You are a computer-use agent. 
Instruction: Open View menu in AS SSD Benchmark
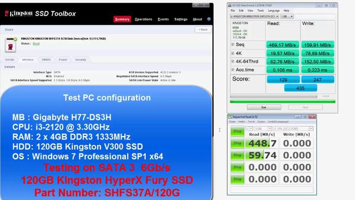click(250, 11)
